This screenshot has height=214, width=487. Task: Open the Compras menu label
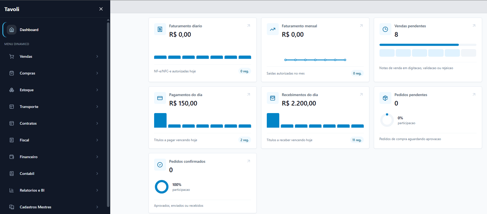click(x=27, y=73)
